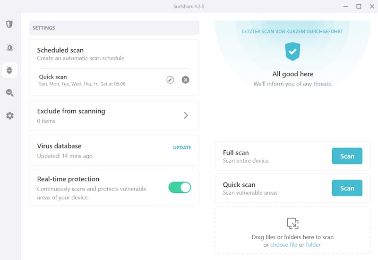Screen dimensions: 378x260
Task: Click the Scheduled scan section title
Action: pos(60,50)
